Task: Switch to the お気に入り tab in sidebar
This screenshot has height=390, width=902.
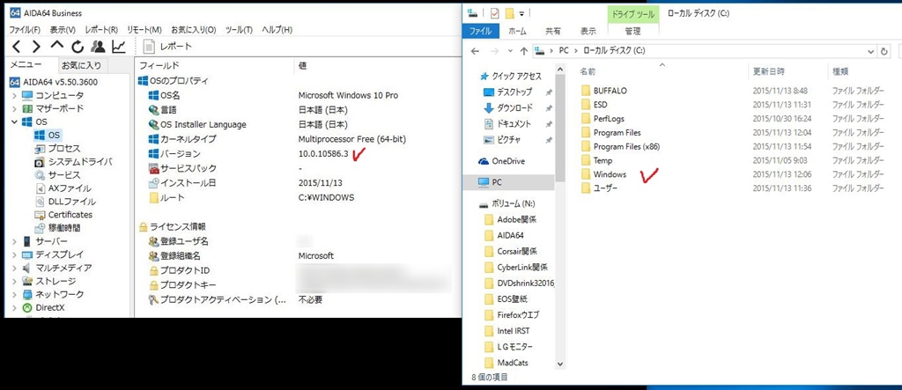Action: click(x=81, y=65)
